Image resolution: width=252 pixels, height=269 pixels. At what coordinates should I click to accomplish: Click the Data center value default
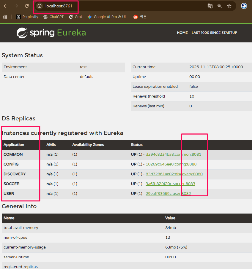coord(86,77)
